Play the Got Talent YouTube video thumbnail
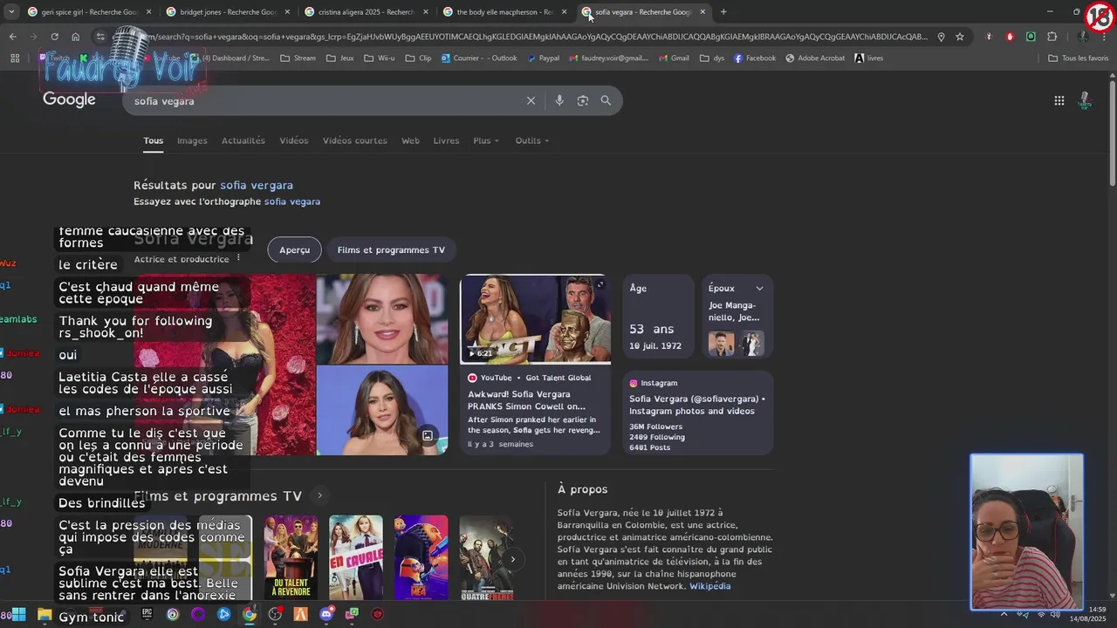The height and width of the screenshot is (628, 1117). tap(535, 318)
